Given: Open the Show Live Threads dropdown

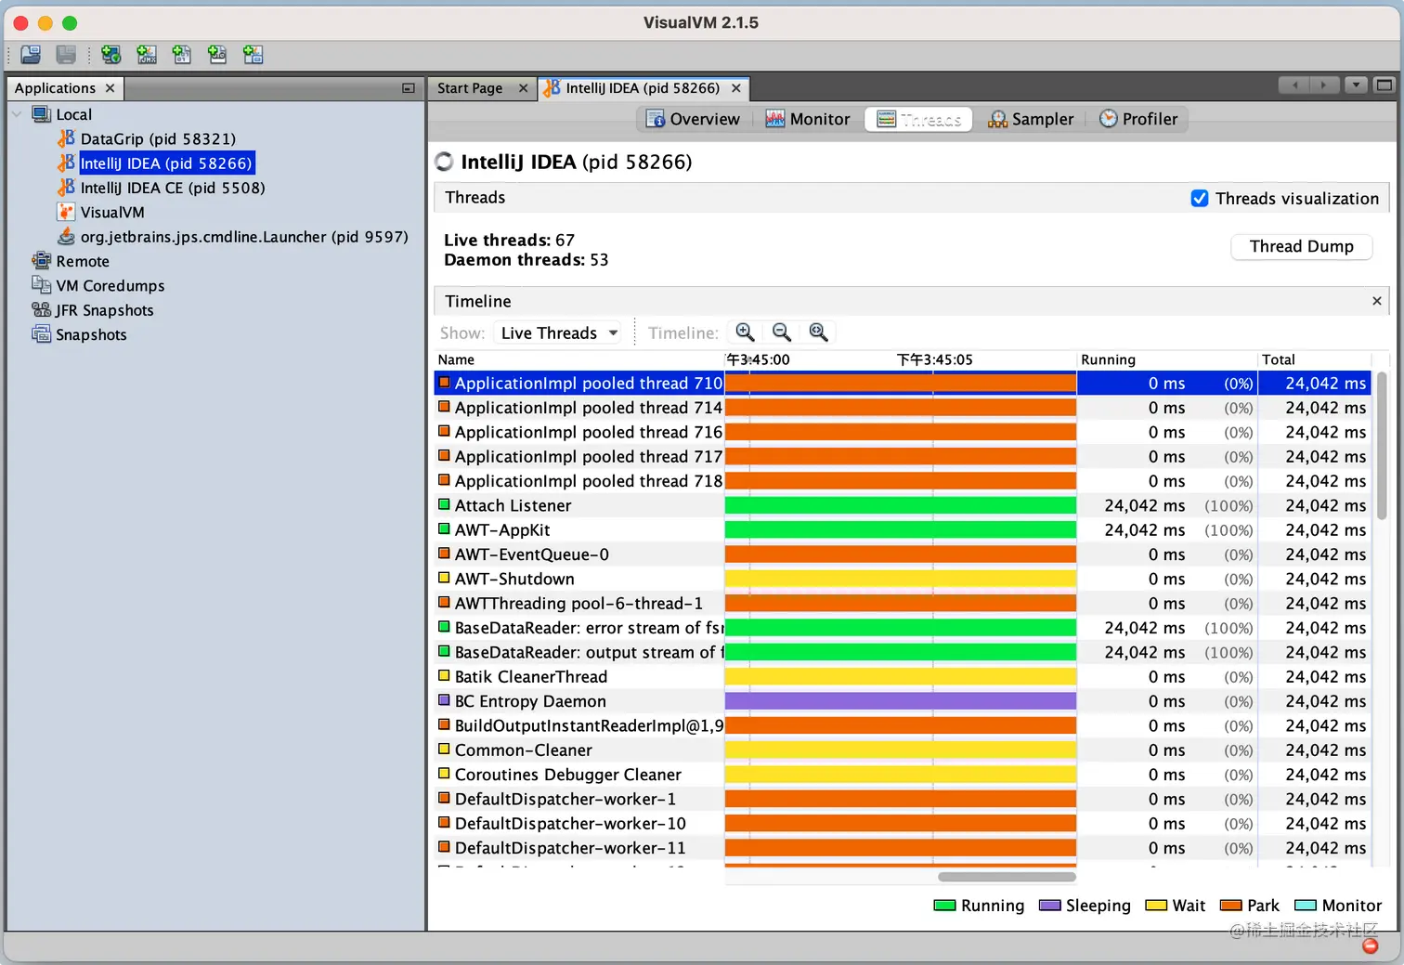Looking at the screenshot, I should (558, 333).
